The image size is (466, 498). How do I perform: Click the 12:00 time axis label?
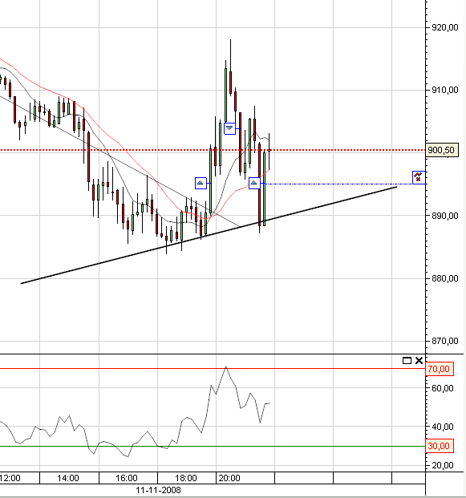tap(10, 478)
